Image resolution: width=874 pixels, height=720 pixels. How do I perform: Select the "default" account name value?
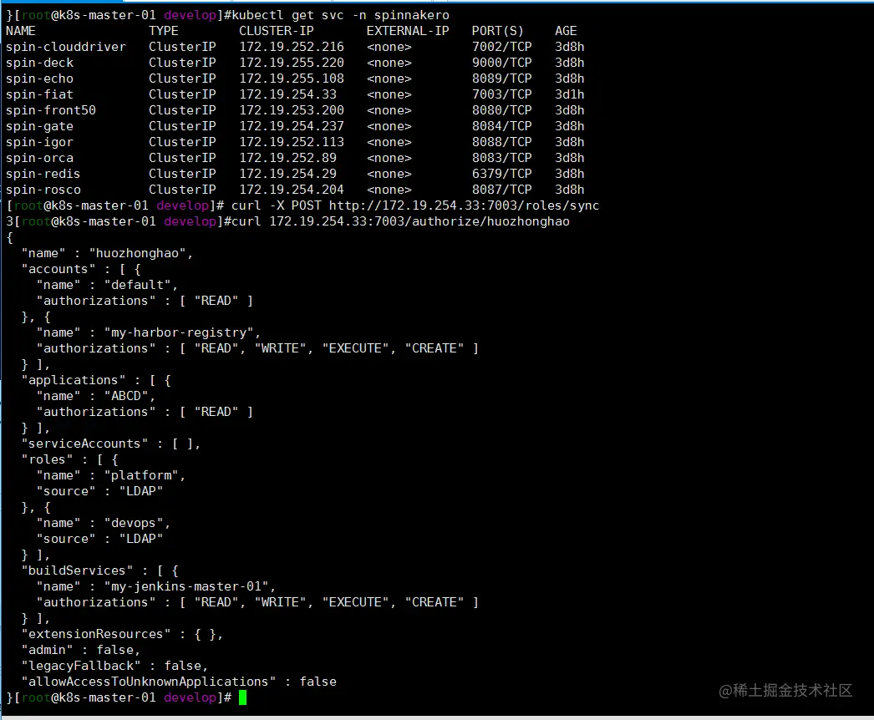coord(137,286)
